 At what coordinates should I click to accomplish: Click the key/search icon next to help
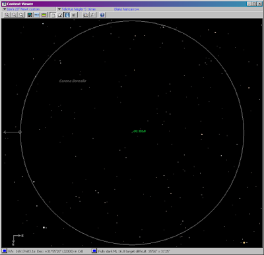93,15
